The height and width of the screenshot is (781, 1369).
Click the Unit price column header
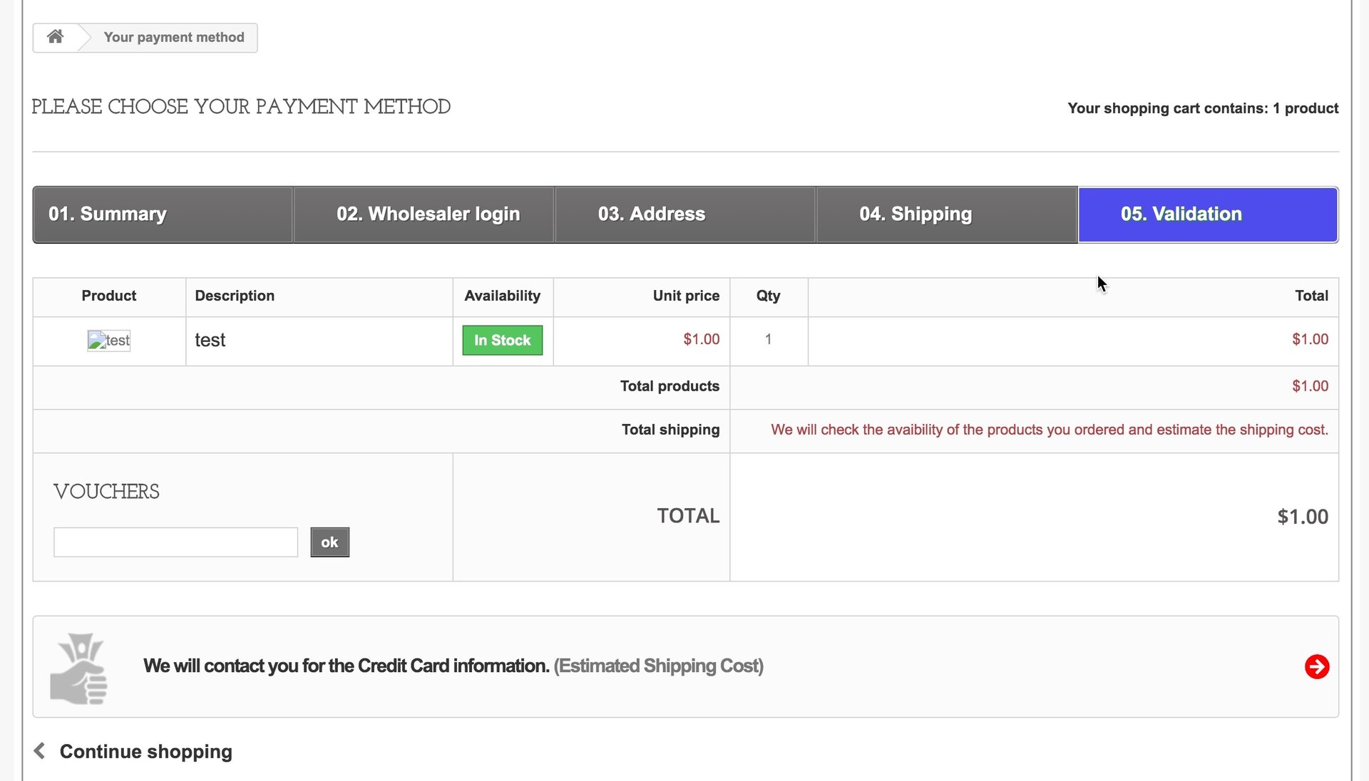point(685,296)
